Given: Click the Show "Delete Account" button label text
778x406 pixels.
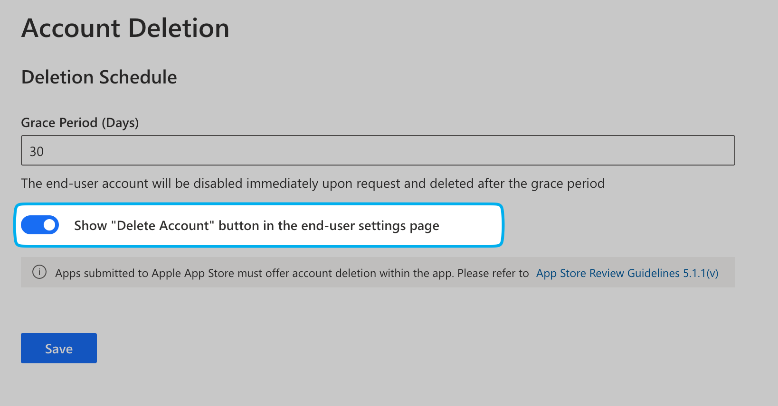Looking at the screenshot, I should (256, 226).
